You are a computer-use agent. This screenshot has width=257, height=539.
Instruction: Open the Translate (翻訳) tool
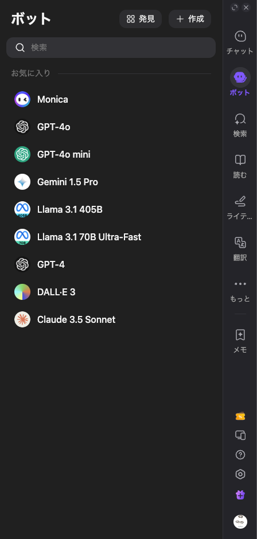(x=240, y=243)
